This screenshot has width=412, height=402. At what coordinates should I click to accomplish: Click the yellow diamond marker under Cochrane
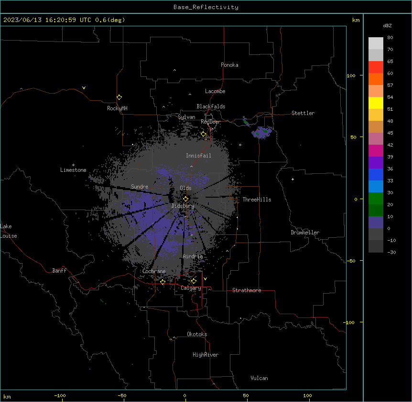(163, 282)
